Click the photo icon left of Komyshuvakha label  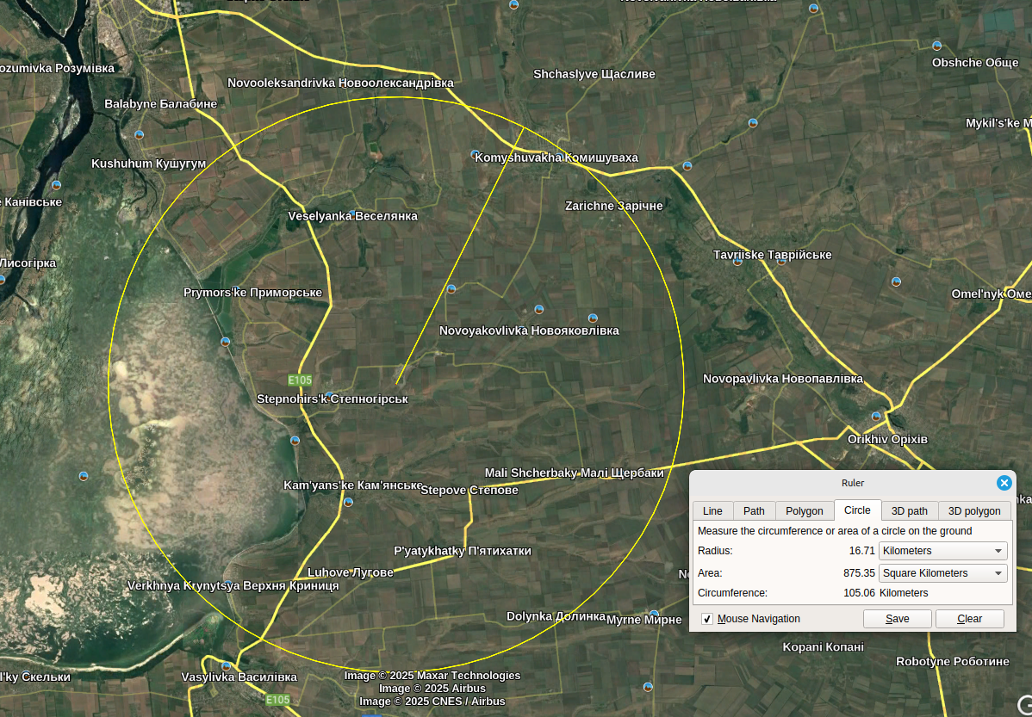point(476,155)
